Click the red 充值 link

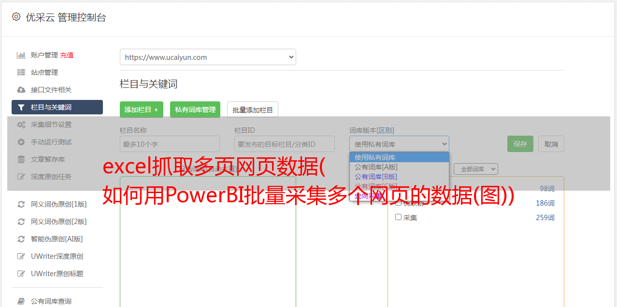coord(67,55)
